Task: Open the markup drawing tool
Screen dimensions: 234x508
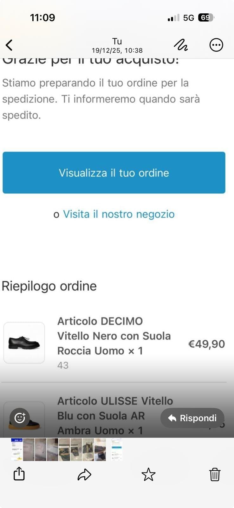Action: point(181,45)
